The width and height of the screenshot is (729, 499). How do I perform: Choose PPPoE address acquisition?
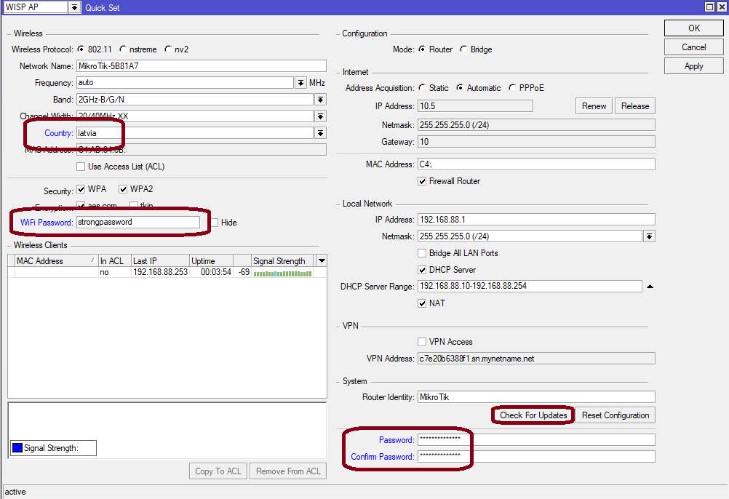(x=512, y=88)
